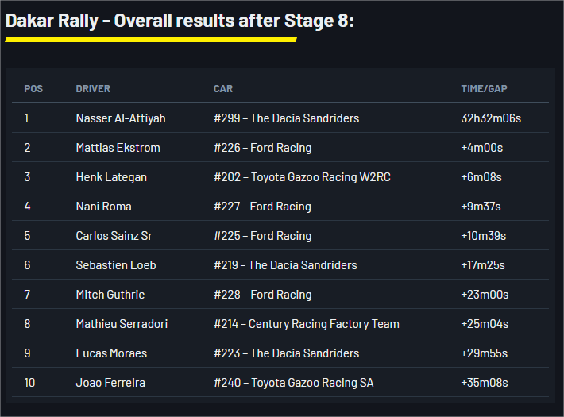Click Henk Lategan's name
The image size is (564, 417).
point(111,177)
